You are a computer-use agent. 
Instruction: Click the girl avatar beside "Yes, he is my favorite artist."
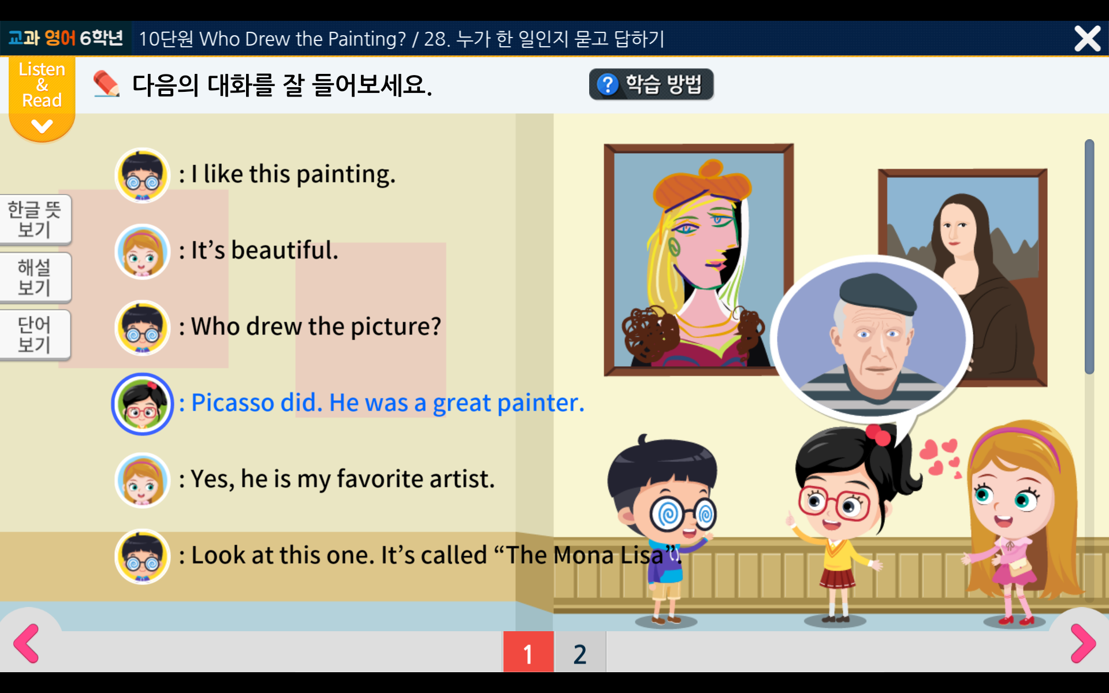click(142, 480)
